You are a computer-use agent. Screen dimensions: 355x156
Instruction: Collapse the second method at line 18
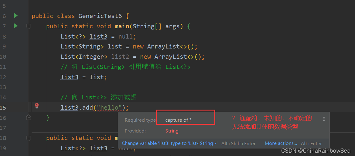[x=29, y=138]
